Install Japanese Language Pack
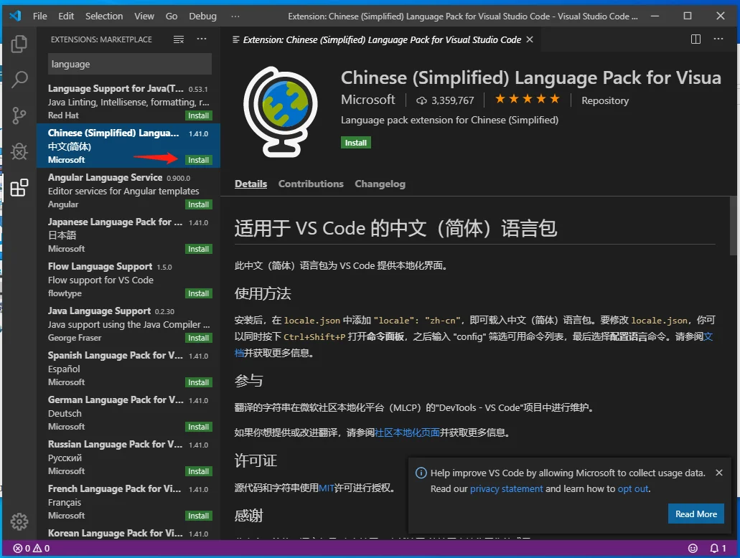 pos(199,249)
